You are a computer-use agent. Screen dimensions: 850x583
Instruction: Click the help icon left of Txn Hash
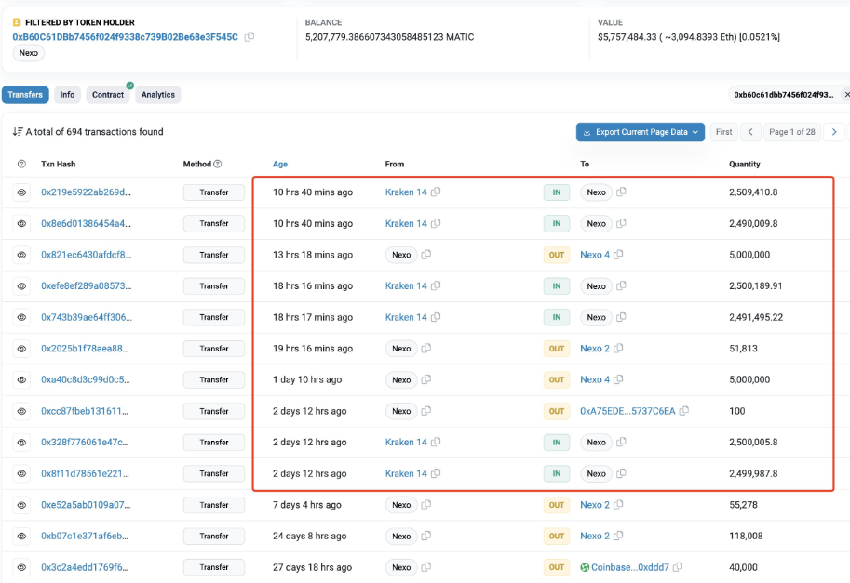(x=21, y=165)
